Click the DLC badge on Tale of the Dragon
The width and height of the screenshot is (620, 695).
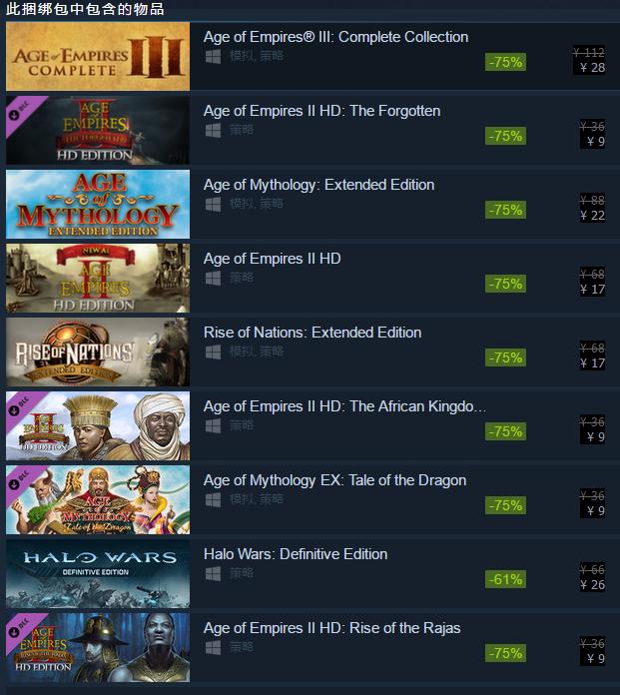pyautogui.click(x=20, y=479)
